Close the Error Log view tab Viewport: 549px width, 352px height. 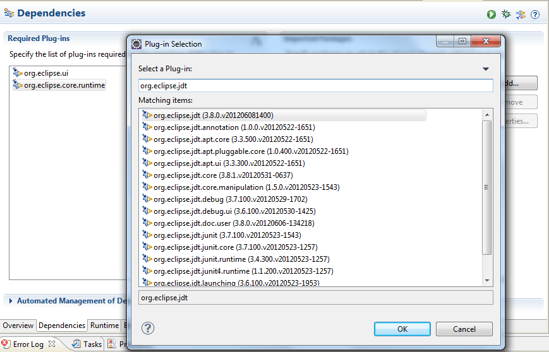(x=52, y=344)
